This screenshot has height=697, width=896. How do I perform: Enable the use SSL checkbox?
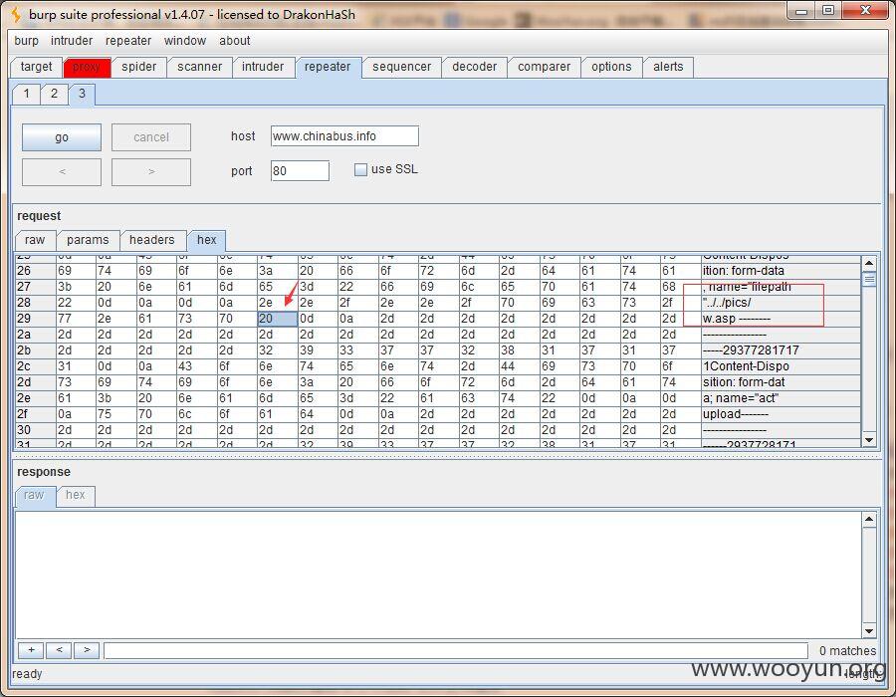click(360, 169)
